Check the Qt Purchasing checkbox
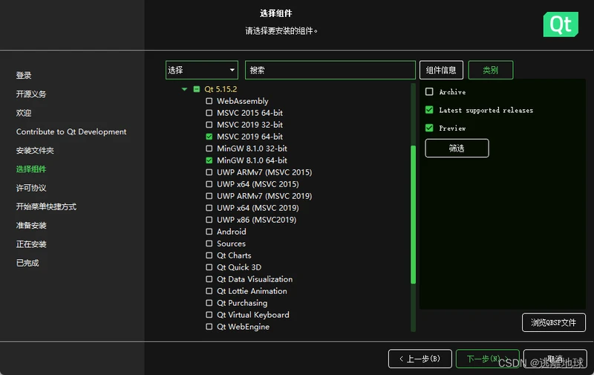The width and height of the screenshot is (594, 375). click(209, 303)
